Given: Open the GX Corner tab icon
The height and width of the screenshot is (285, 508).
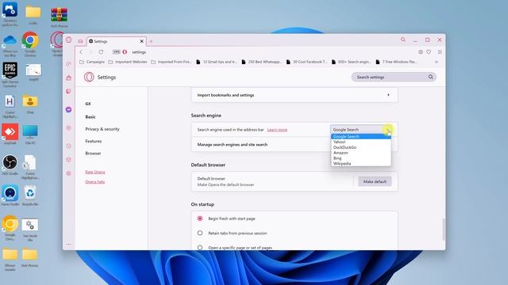Looking at the screenshot, I should tap(80, 41).
